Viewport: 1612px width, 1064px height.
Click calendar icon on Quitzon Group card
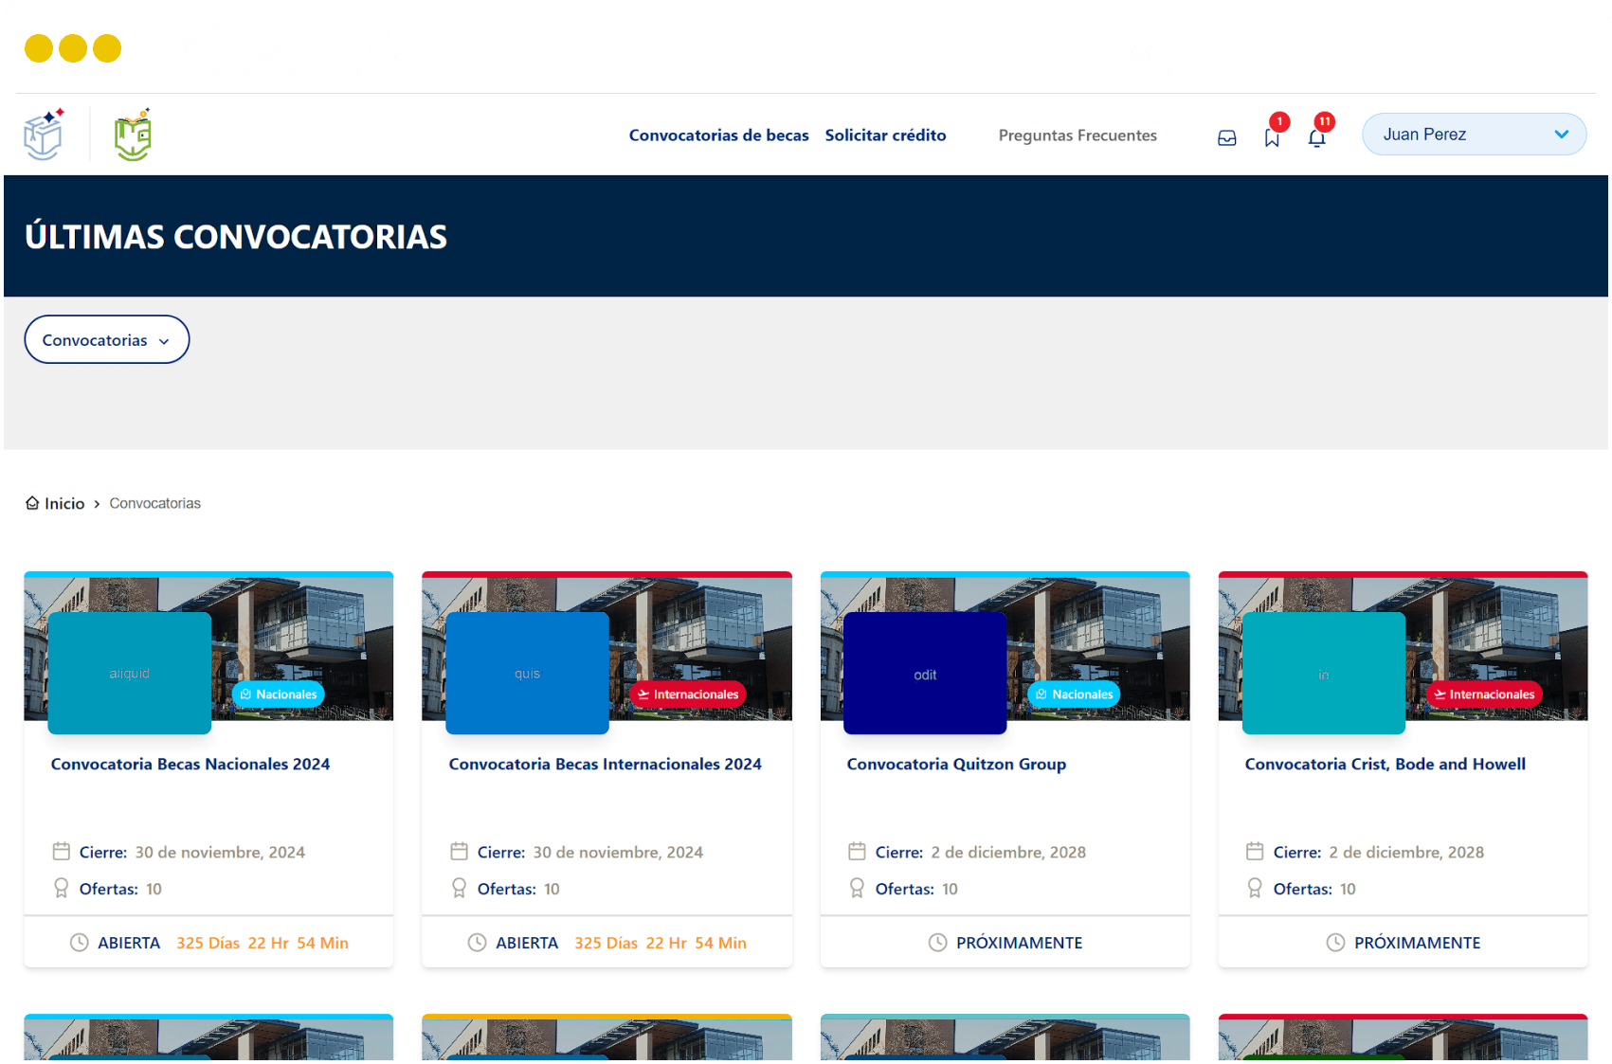[x=858, y=852]
